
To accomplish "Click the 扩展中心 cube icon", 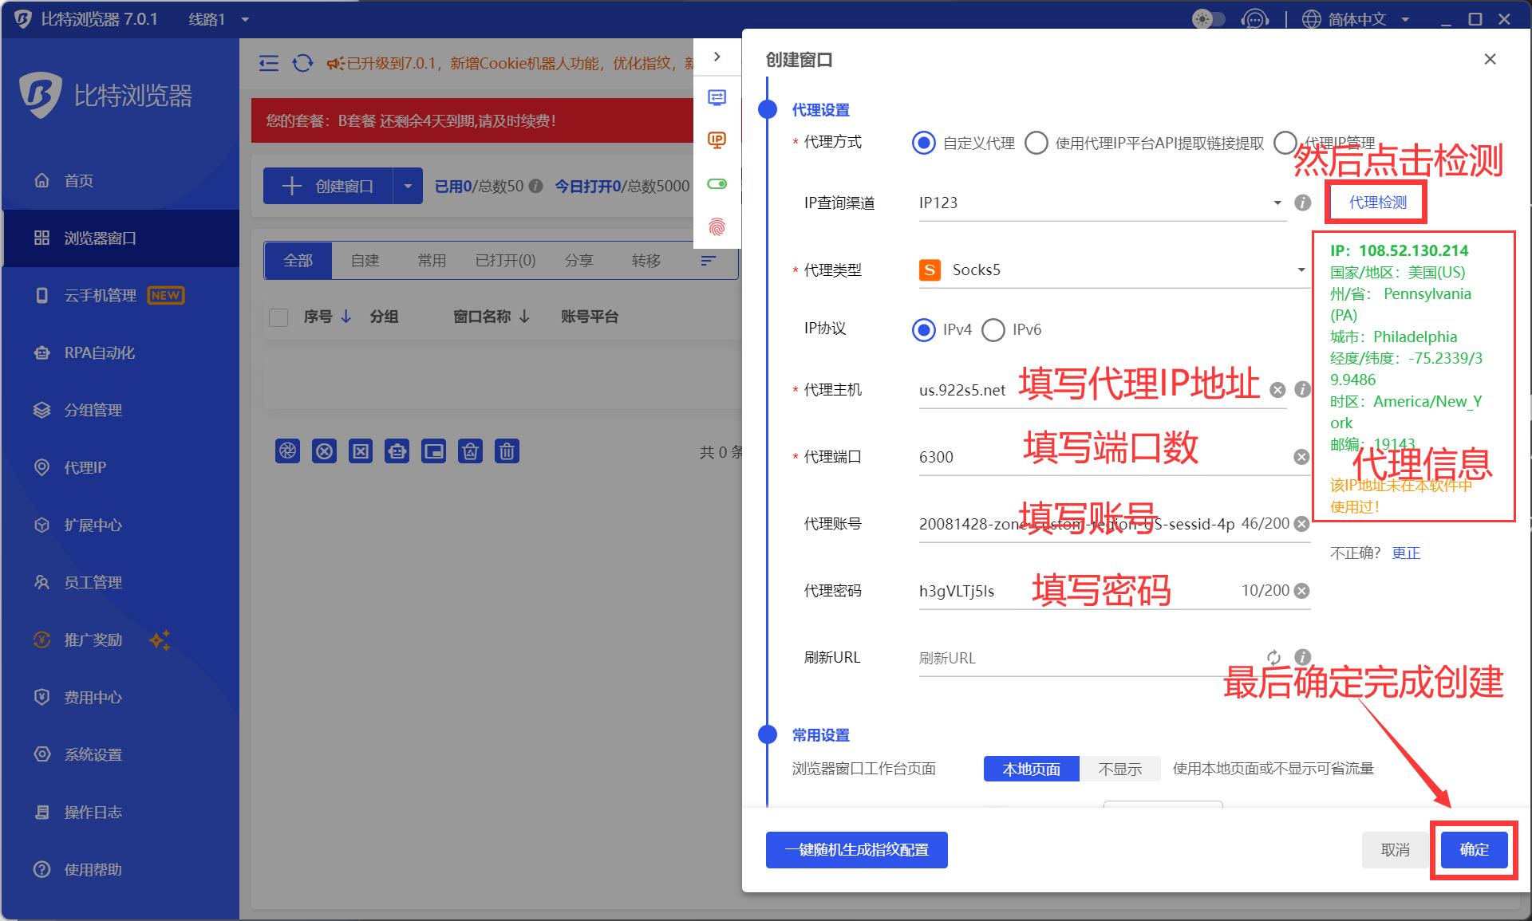I will [42, 525].
